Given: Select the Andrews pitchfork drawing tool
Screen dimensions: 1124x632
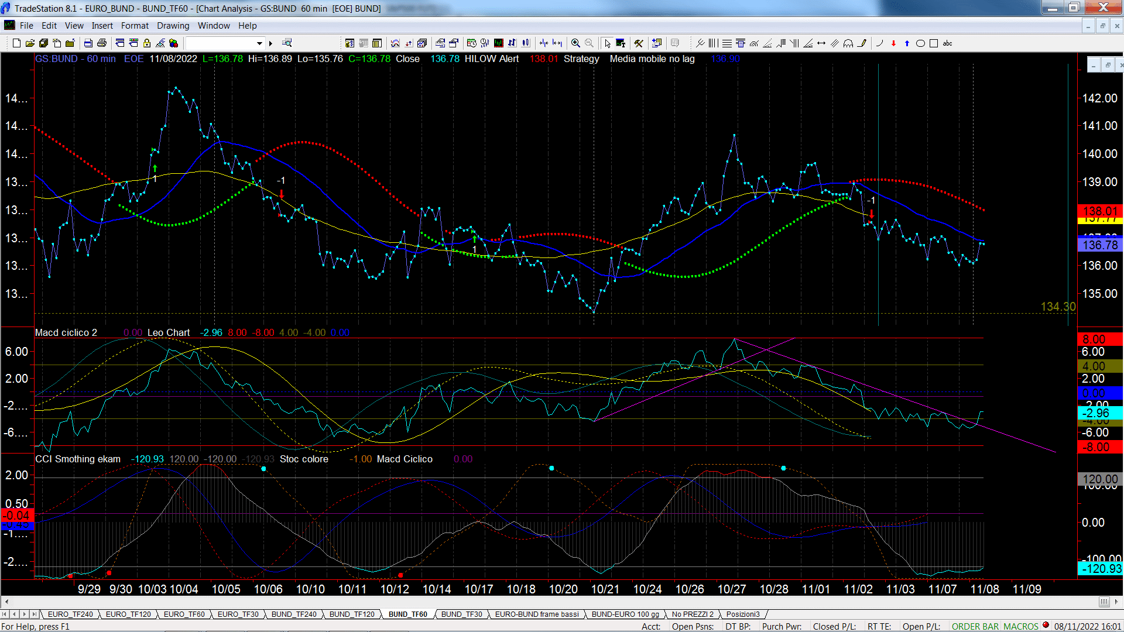Looking at the screenshot, I should (700, 43).
